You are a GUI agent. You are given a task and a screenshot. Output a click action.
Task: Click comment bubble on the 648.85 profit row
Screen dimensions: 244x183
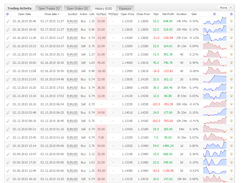click(x=231, y=21)
